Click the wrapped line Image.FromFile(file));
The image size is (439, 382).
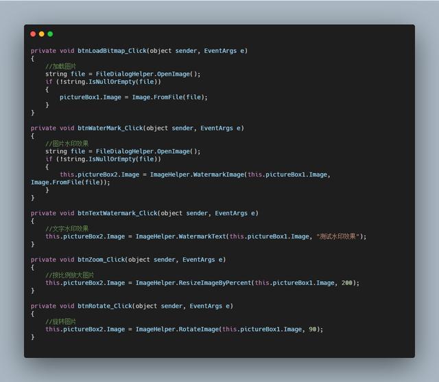(x=71, y=182)
